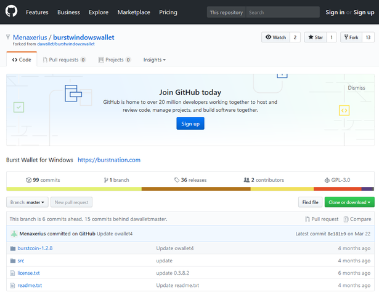Click the license.txt file icon
Viewport: 379px width, 295px height.
[12, 273]
